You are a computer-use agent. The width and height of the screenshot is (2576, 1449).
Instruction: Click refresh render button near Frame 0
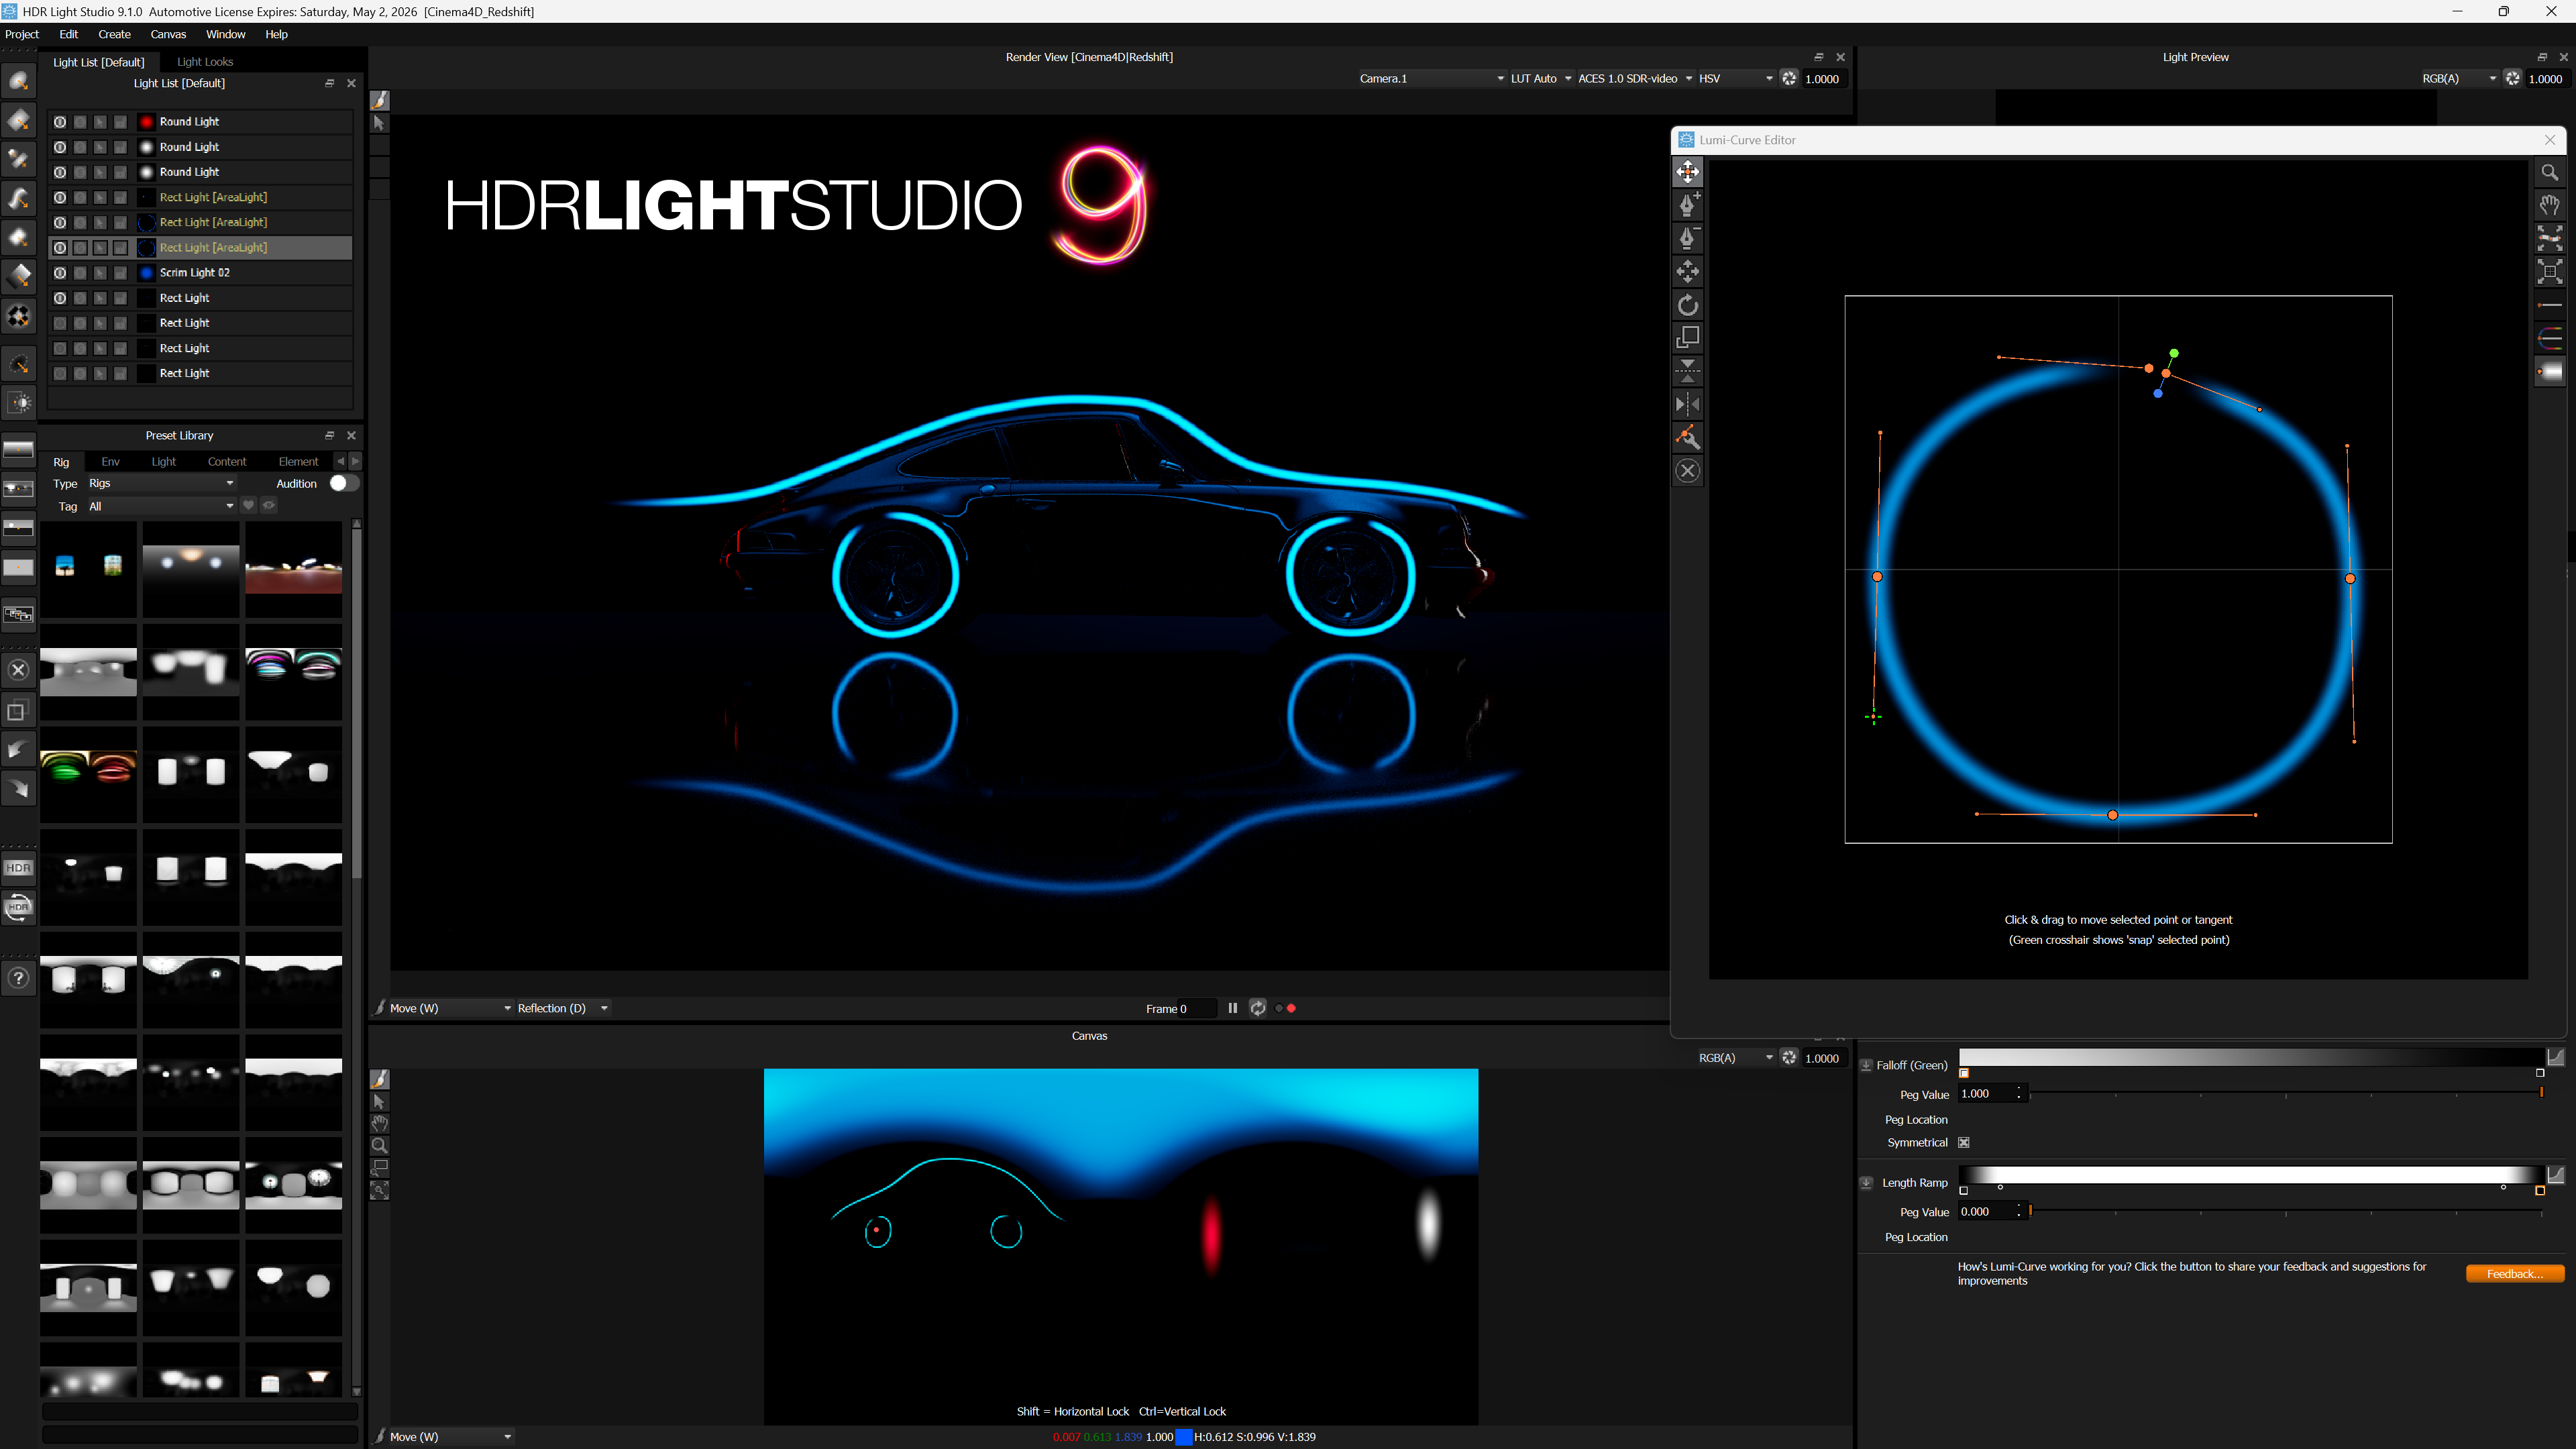point(1258,1008)
